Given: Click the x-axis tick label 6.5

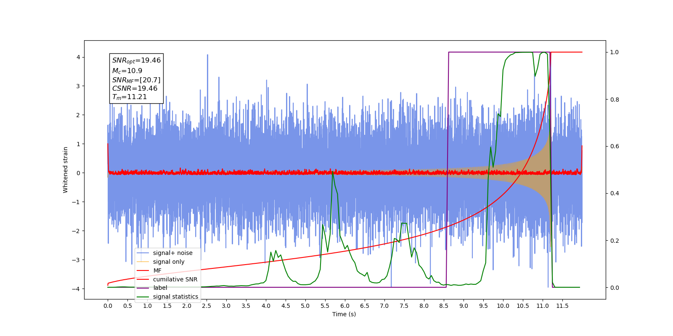Looking at the screenshot, I should (365, 306).
